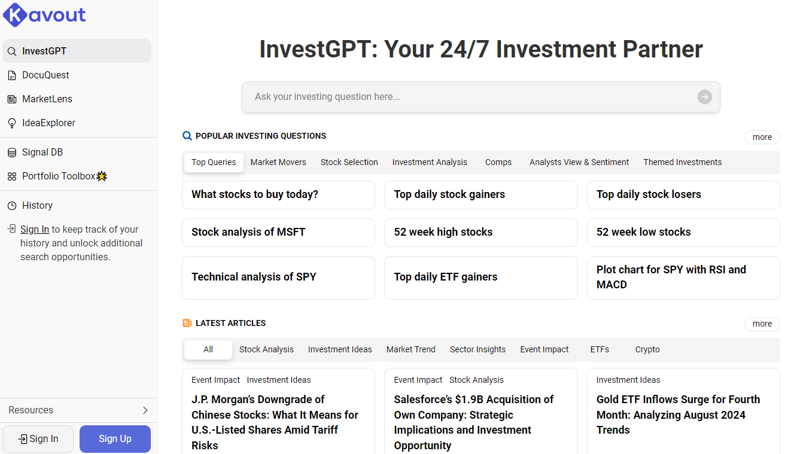View your History via the clock icon
794x454 pixels.
pos(38,205)
